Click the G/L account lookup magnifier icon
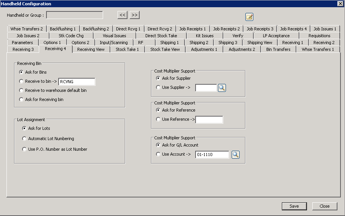 pos(235,155)
